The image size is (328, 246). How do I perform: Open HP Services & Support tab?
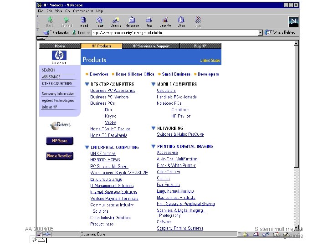(x=151, y=46)
